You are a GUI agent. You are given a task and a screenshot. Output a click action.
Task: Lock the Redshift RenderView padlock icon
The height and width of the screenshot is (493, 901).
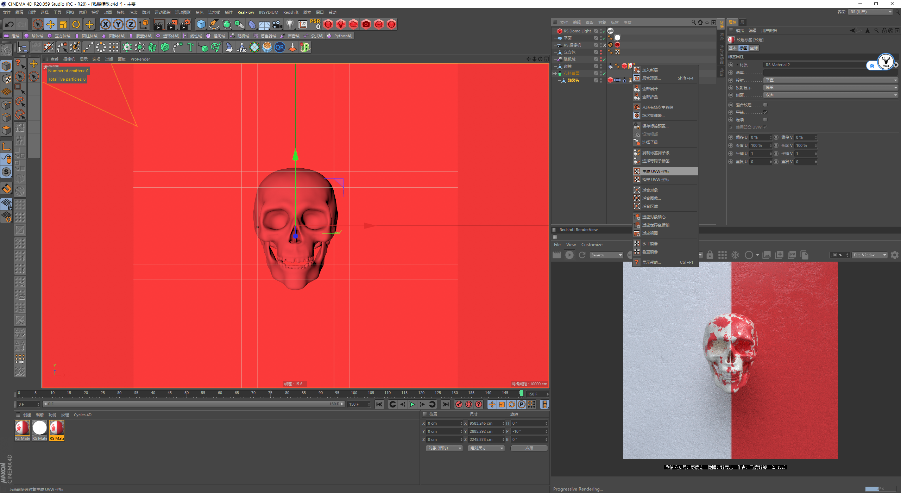tap(710, 255)
